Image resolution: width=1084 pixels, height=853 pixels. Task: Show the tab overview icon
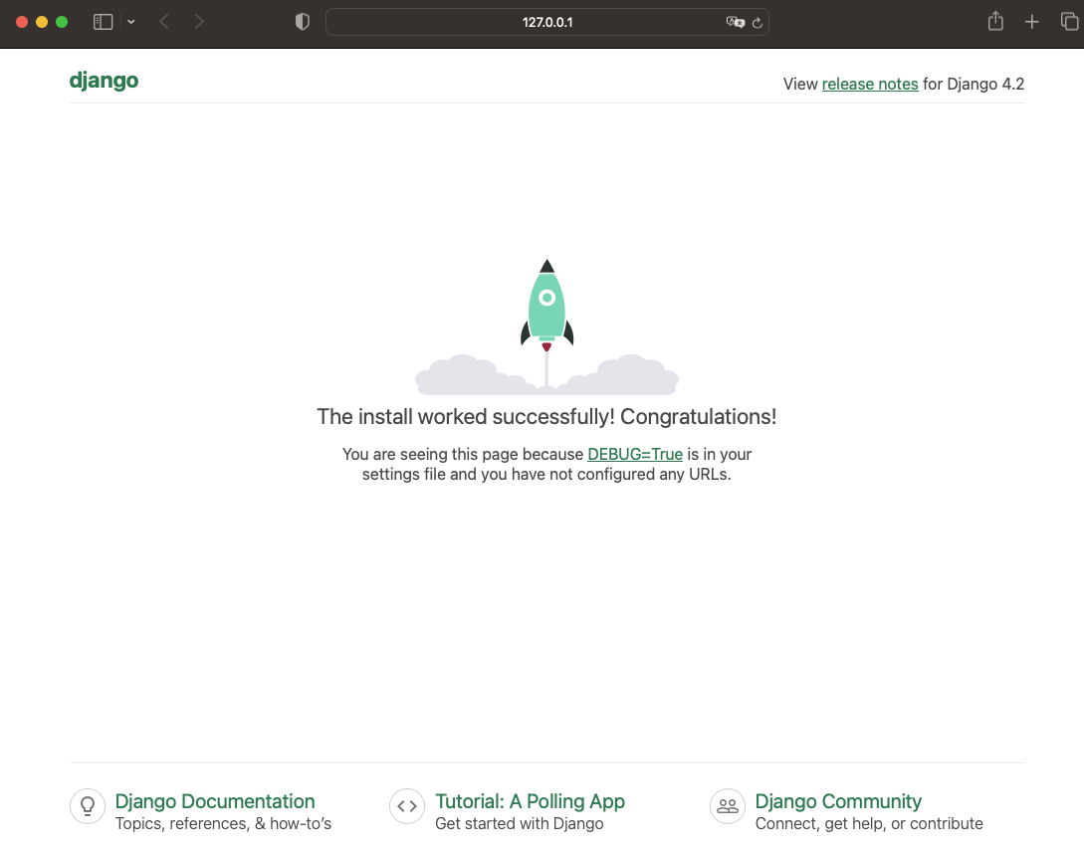pyautogui.click(x=1069, y=22)
